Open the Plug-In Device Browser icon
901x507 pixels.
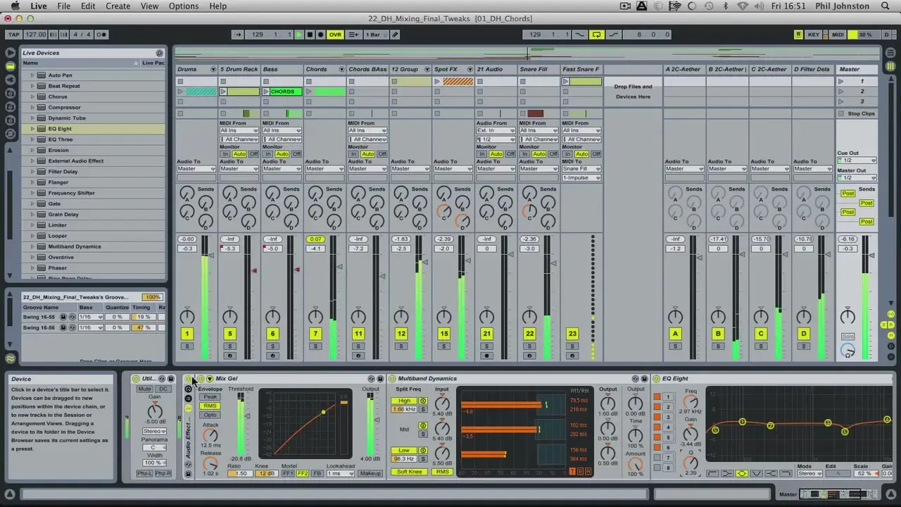10,80
